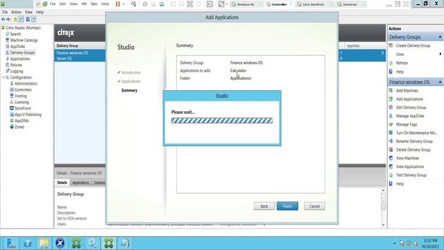
Task: Open the dropdown next to the pause button
Action: coord(123,4)
